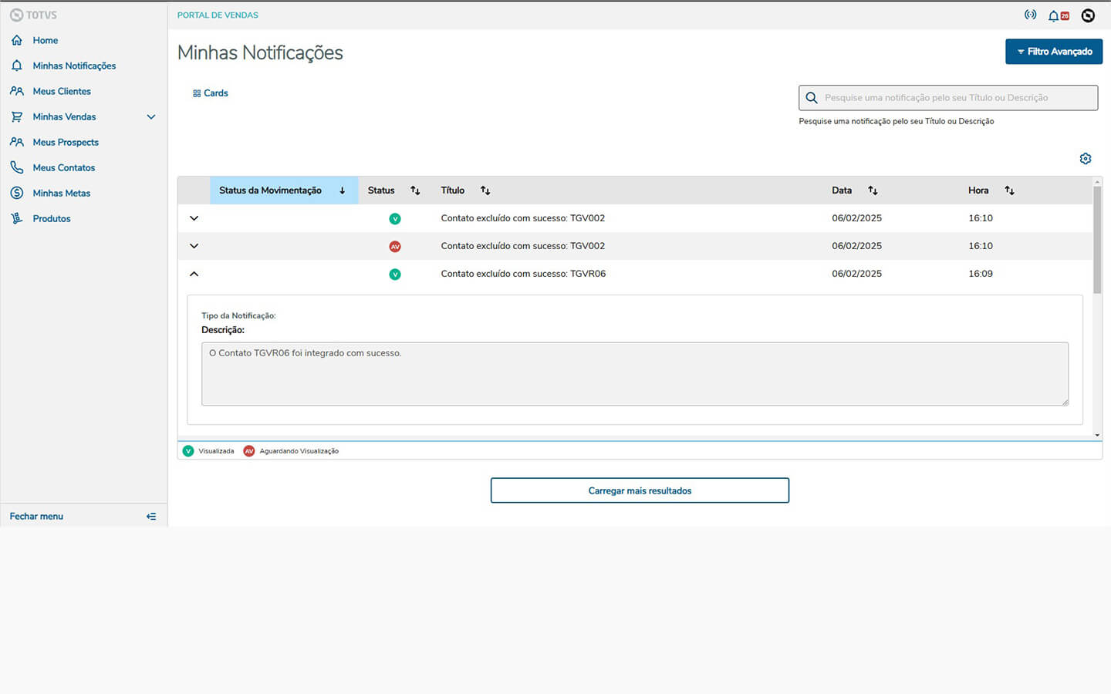The width and height of the screenshot is (1111, 694).
Task: Collapse the expanded TGVR06 notification row
Action: (194, 274)
